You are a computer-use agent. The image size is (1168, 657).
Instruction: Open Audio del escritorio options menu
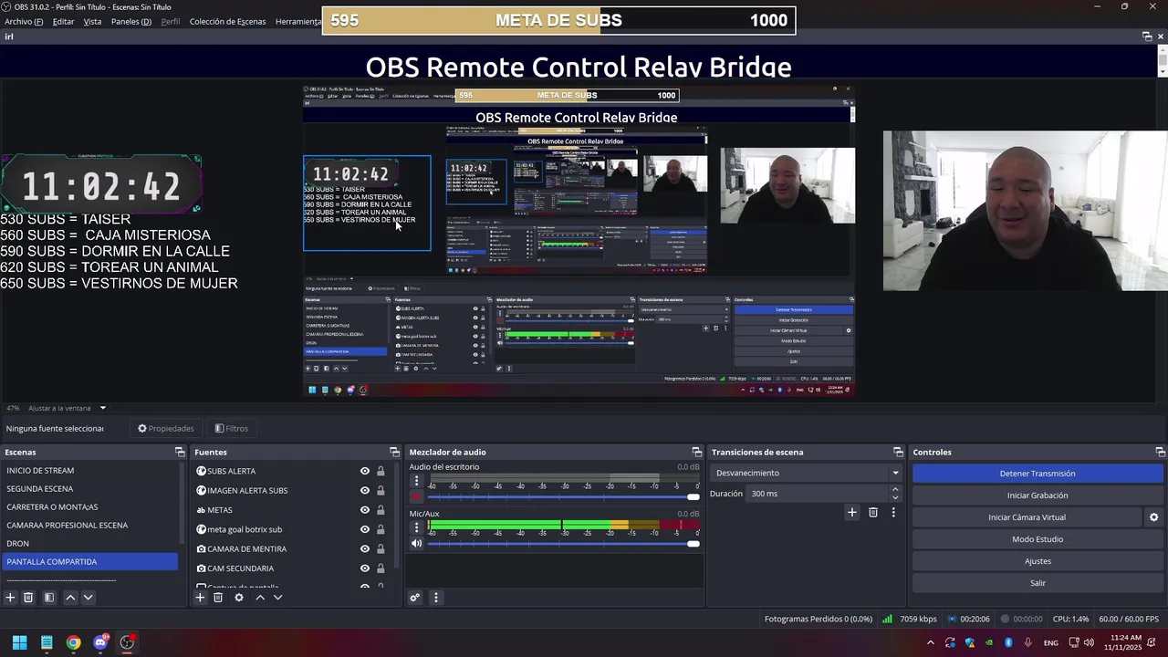point(416,481)
